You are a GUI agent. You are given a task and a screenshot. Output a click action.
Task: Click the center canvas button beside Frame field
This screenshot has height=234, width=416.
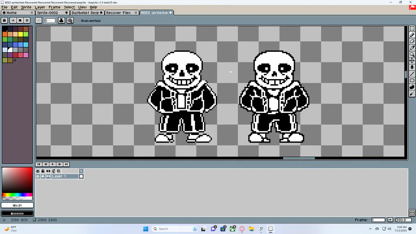pyautogui.click(x=390, y=220)
